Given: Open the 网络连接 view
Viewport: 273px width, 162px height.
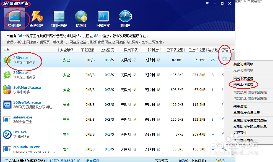Looking at the screenshot, I should 103,19.
